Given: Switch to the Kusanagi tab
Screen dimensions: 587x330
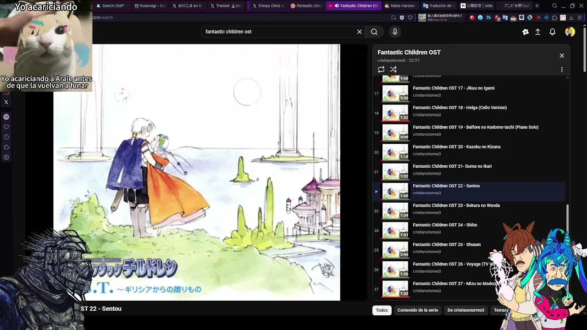Looking at the screenshot, I should [150, 5].
